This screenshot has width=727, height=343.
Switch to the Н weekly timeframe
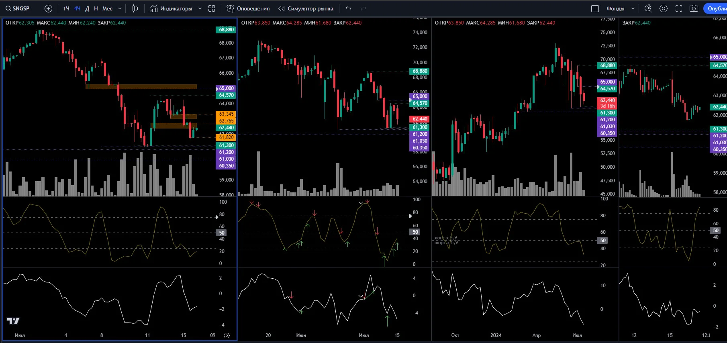pyautogui.click(x=96, y=8)
